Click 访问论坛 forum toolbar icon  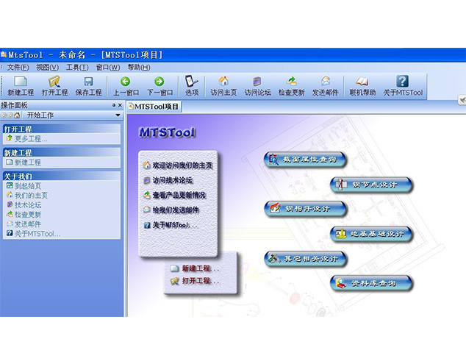click(x=257, y=86)
